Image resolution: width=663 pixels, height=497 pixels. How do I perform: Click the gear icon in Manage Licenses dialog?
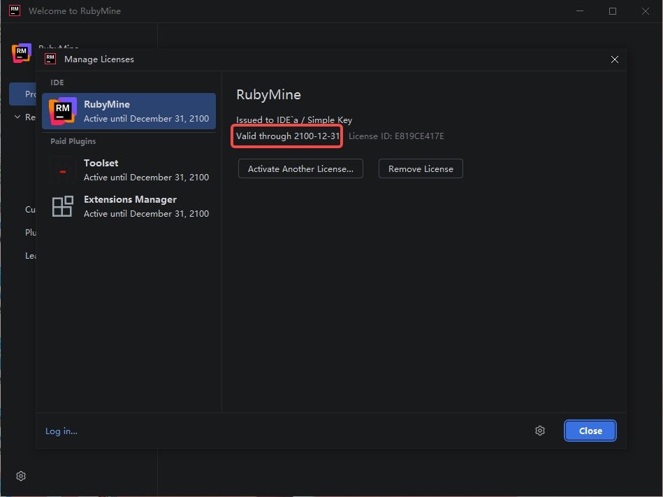(539, 431)
